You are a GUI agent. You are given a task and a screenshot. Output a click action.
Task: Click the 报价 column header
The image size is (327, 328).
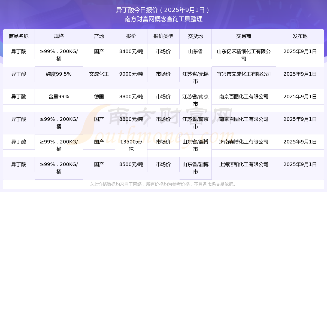(131, 36)
